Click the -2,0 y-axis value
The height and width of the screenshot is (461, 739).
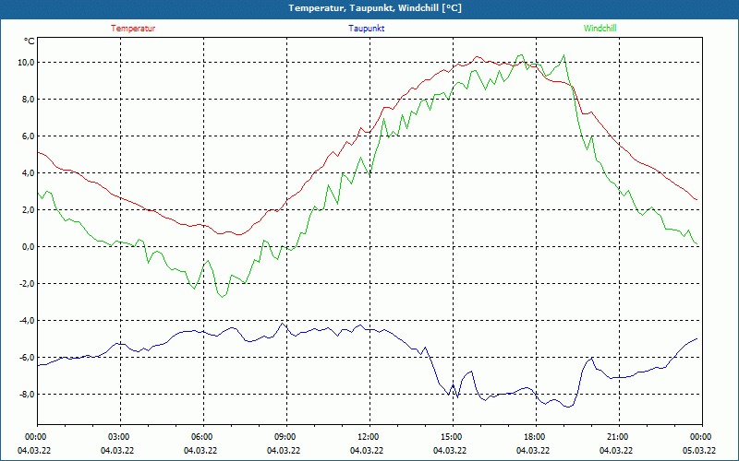[x=27, y=284]
